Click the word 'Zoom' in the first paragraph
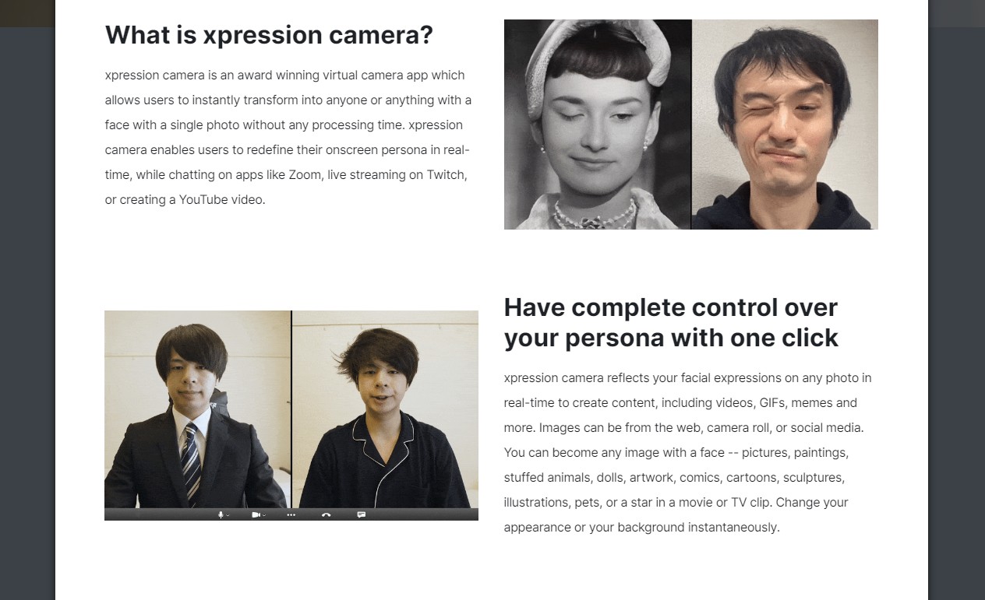The width and height of the screenshot is (985, 600). pyautogui.click(x=304, y=174)
